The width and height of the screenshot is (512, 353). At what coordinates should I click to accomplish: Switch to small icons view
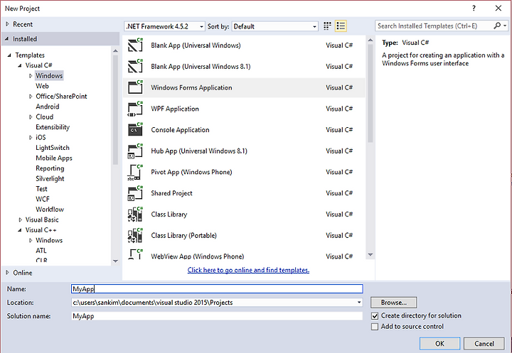[x=327, y=26]
